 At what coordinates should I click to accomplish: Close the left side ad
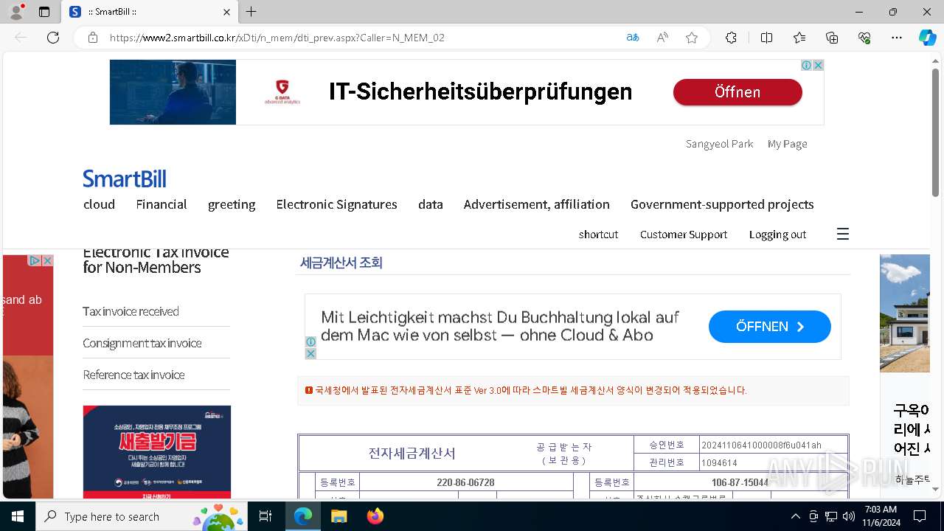47,260
